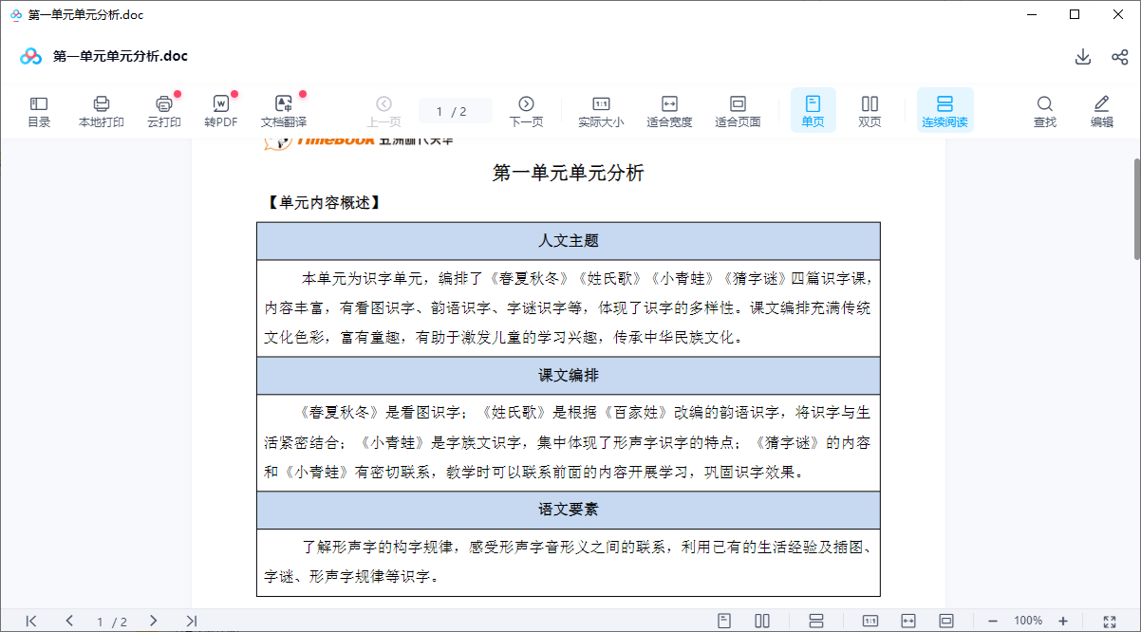
Task: Zoom in with the plus button in status bar
Action: click(x=1063, y=621)
